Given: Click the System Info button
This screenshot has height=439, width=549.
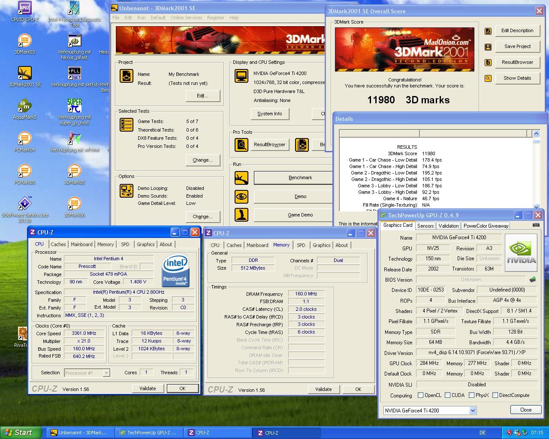Looking at the screenshot, I should click(x=270, y=114).
